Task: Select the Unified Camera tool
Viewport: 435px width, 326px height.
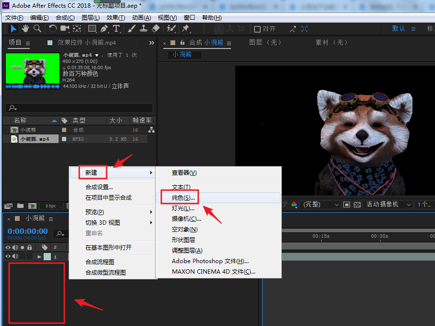Action: pyautogui.click(x=65, y=29)
